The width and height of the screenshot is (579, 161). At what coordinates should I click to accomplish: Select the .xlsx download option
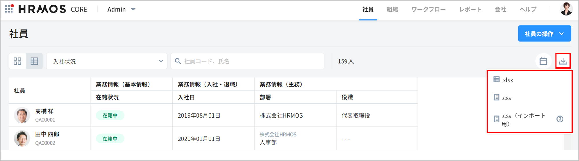tap(507, 80)
